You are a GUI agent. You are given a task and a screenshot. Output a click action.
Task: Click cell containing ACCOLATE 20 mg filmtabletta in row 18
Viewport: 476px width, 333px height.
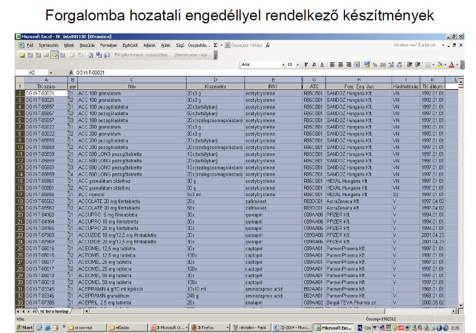tap(132, 201)
